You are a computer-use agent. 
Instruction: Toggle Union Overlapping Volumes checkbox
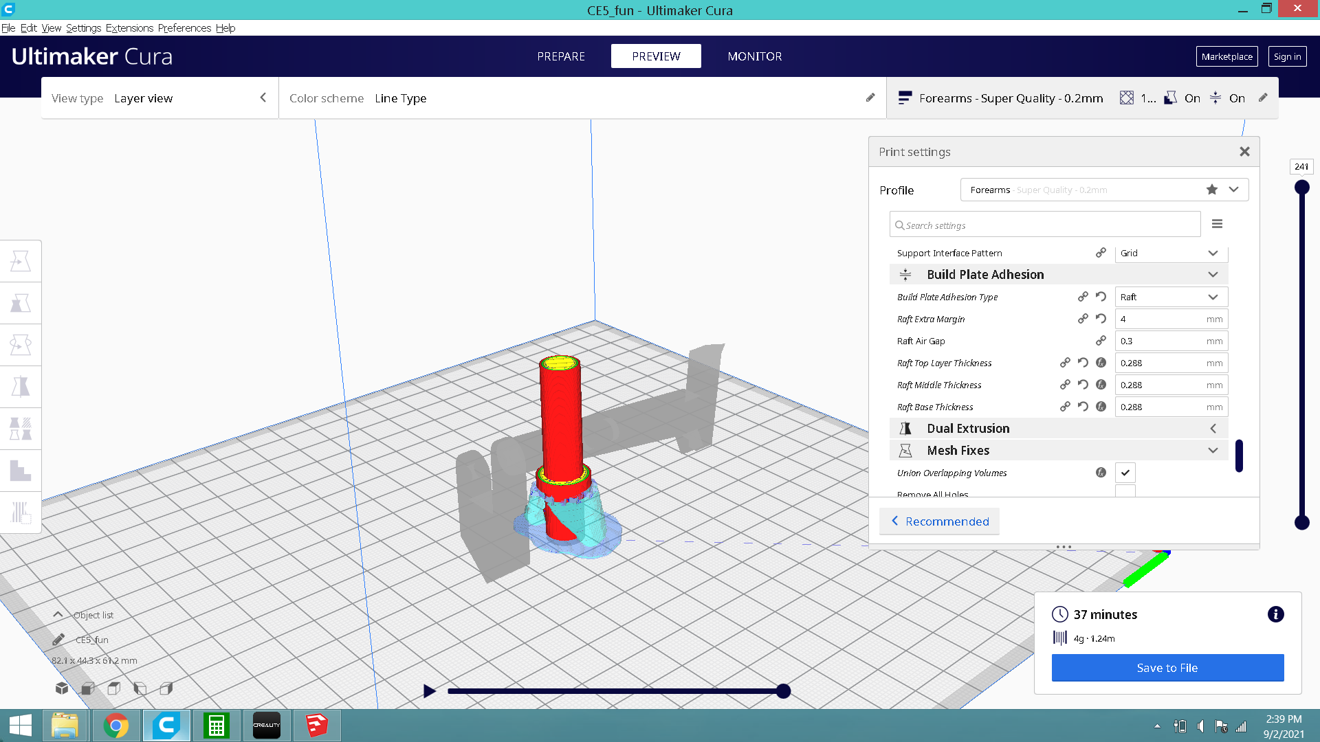1125,473
